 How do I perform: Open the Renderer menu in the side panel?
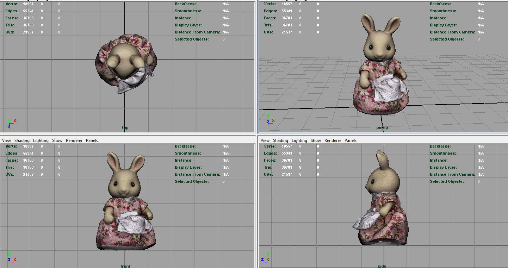click(x=333, y=140)
